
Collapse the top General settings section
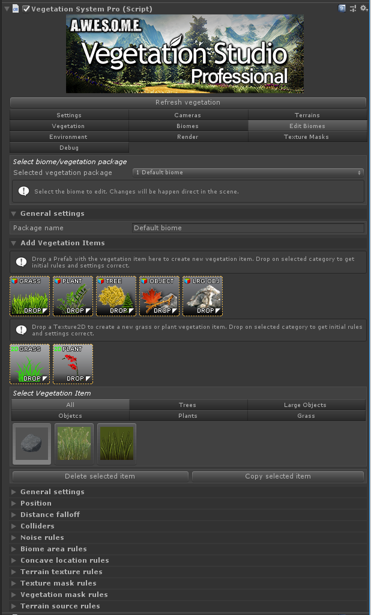[14, 214]
